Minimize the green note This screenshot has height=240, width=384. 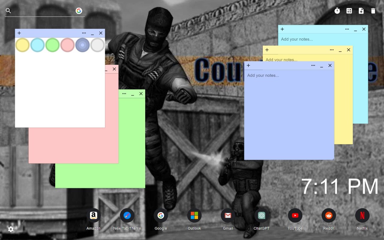click(133, 94)
